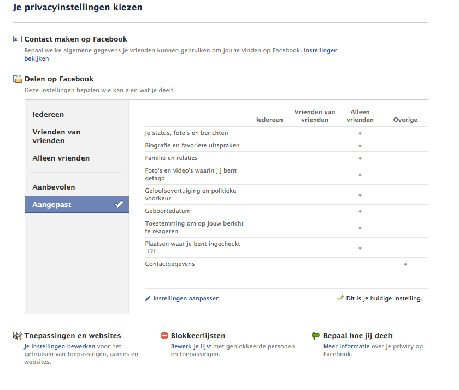Click the Foto's en video's waarin label
459x390 pixels.
coord(191,174)
